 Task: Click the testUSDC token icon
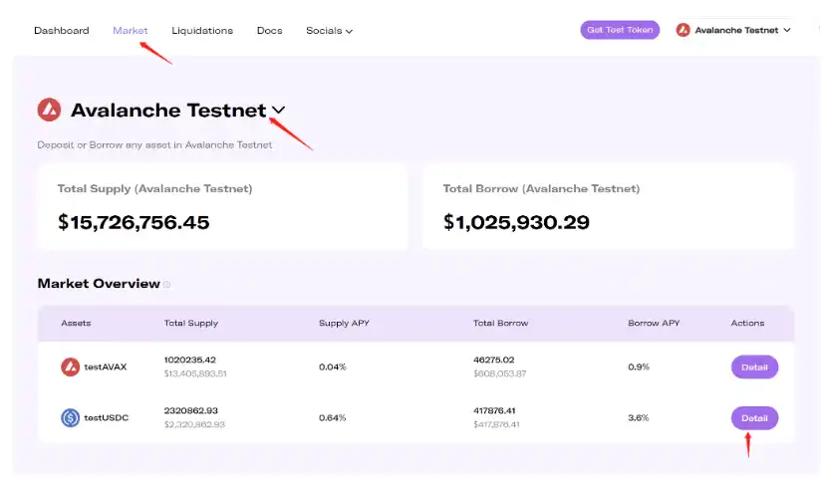tap(71, 417)
